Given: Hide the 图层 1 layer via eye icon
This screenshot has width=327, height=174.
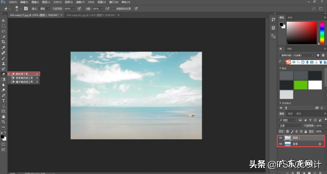Looking at the screenshot, I should [280, 138].
